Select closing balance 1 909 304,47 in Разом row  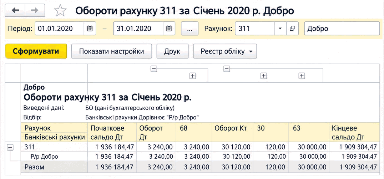[x=354, y=167]
